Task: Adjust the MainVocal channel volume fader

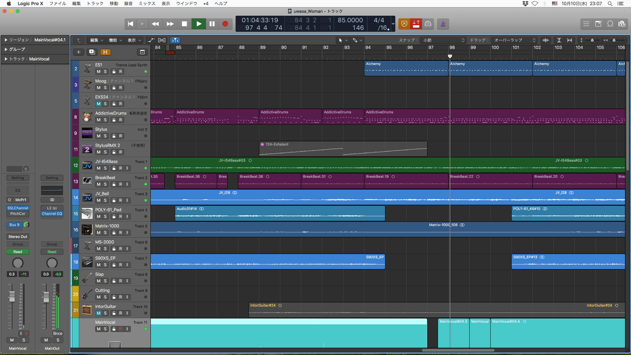Action: pyautogui.click(x=12, y=298)
